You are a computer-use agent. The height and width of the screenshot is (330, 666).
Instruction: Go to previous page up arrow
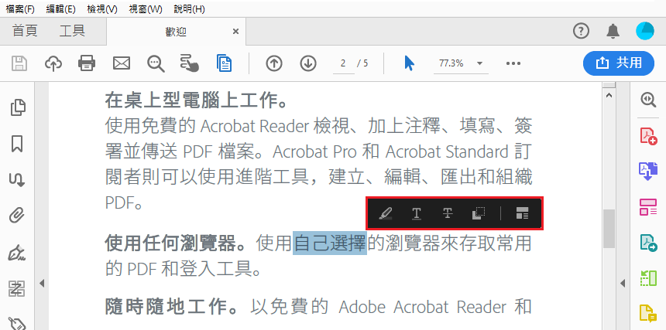coord(274,63)
